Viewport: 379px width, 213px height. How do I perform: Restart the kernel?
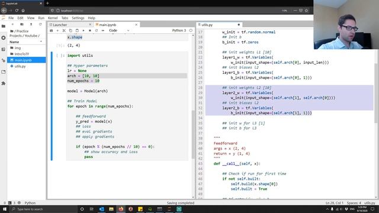(x=97, y=31)
